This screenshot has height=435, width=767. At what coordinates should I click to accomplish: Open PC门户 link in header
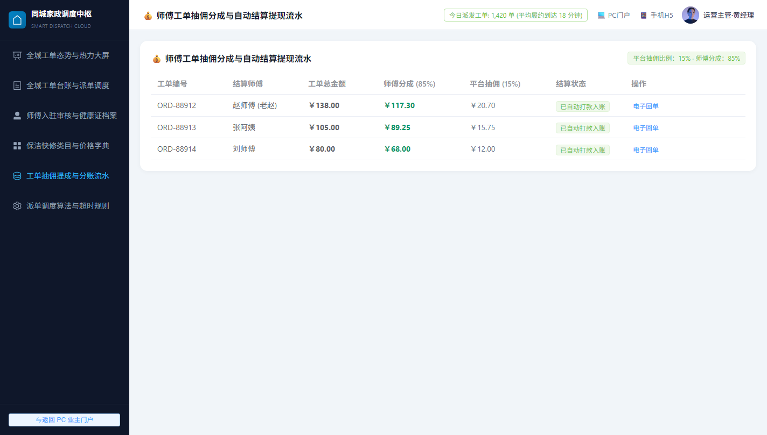613,16
